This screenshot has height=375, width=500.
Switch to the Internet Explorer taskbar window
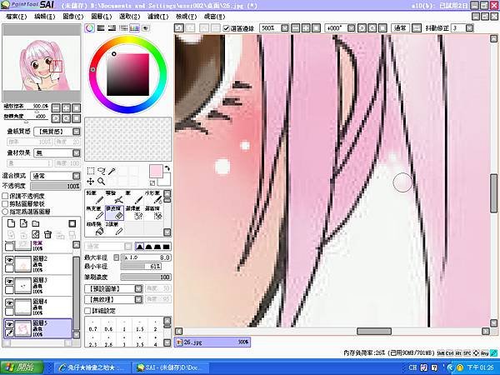(x=92, y=367)
